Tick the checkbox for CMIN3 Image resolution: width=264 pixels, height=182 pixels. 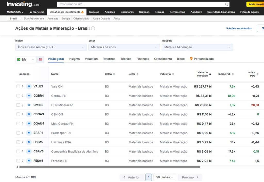tap(18, 105)
